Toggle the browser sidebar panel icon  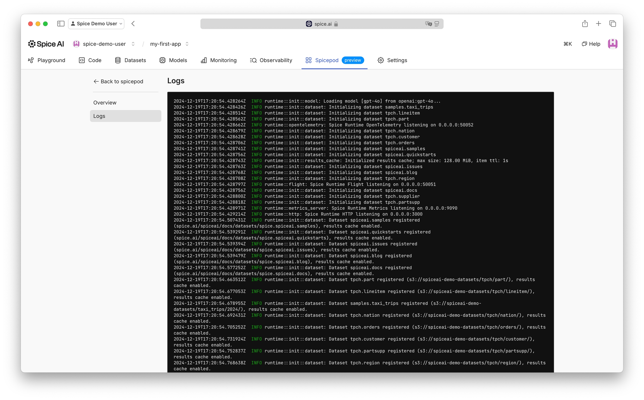pyautogui.click(x=61, y=24)
